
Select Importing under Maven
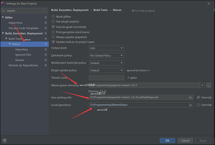click(x=21, y=49)
